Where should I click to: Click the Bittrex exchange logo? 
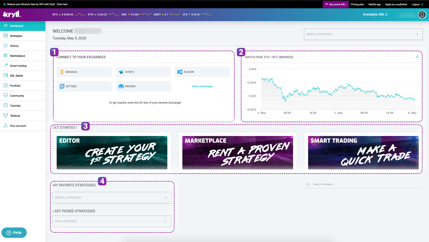[x=62, y=86]
